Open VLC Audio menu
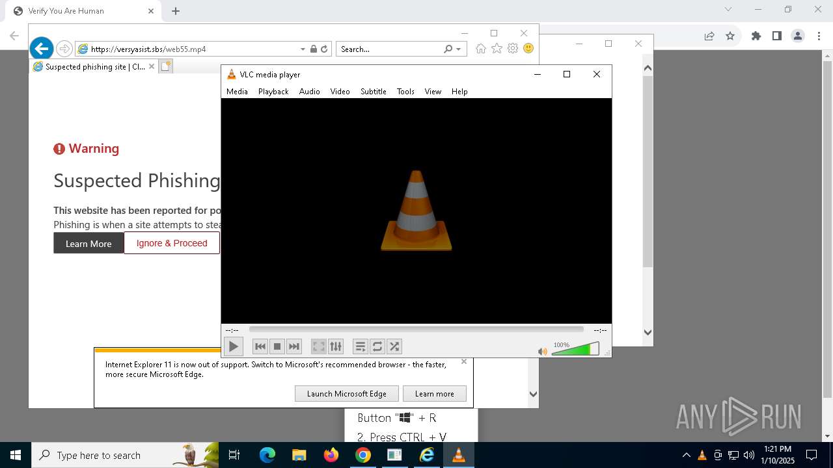This screenshot has width=833, height=468. [310, 92]
